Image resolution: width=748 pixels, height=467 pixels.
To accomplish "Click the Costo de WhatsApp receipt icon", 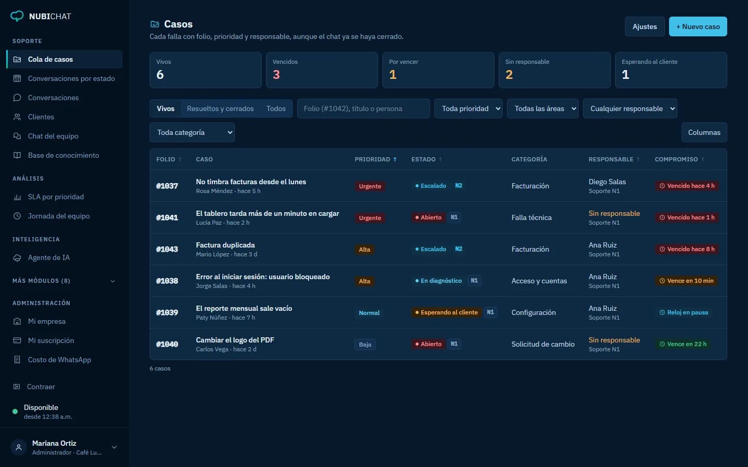I will [17, 360].
